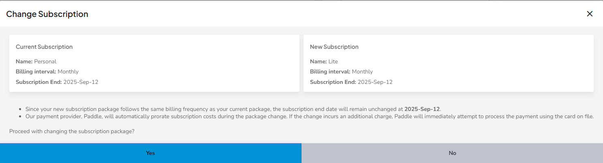Click the Subscription End label under New Subscription
The width and height of the screenshot is (603, 163).
point(333,82)
